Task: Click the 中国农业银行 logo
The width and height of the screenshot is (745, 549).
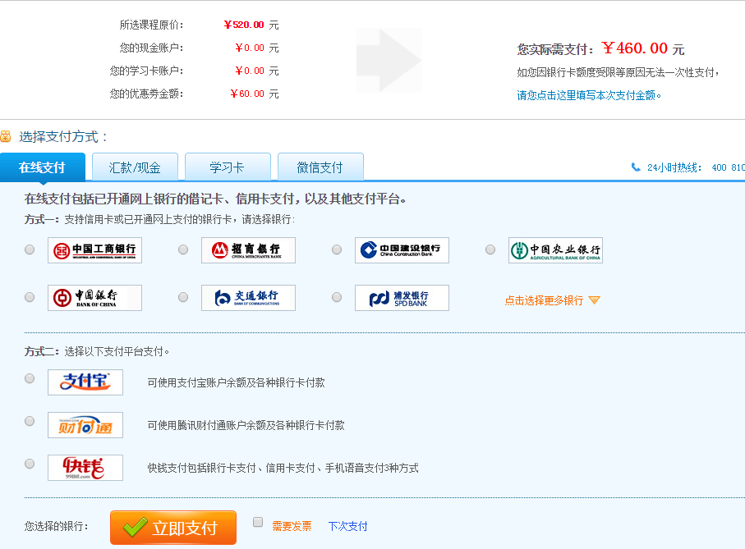Action: coord(555,250)
